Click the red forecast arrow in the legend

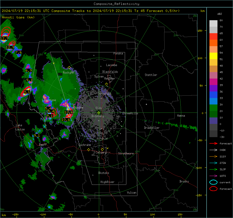[x=213, y=143]
